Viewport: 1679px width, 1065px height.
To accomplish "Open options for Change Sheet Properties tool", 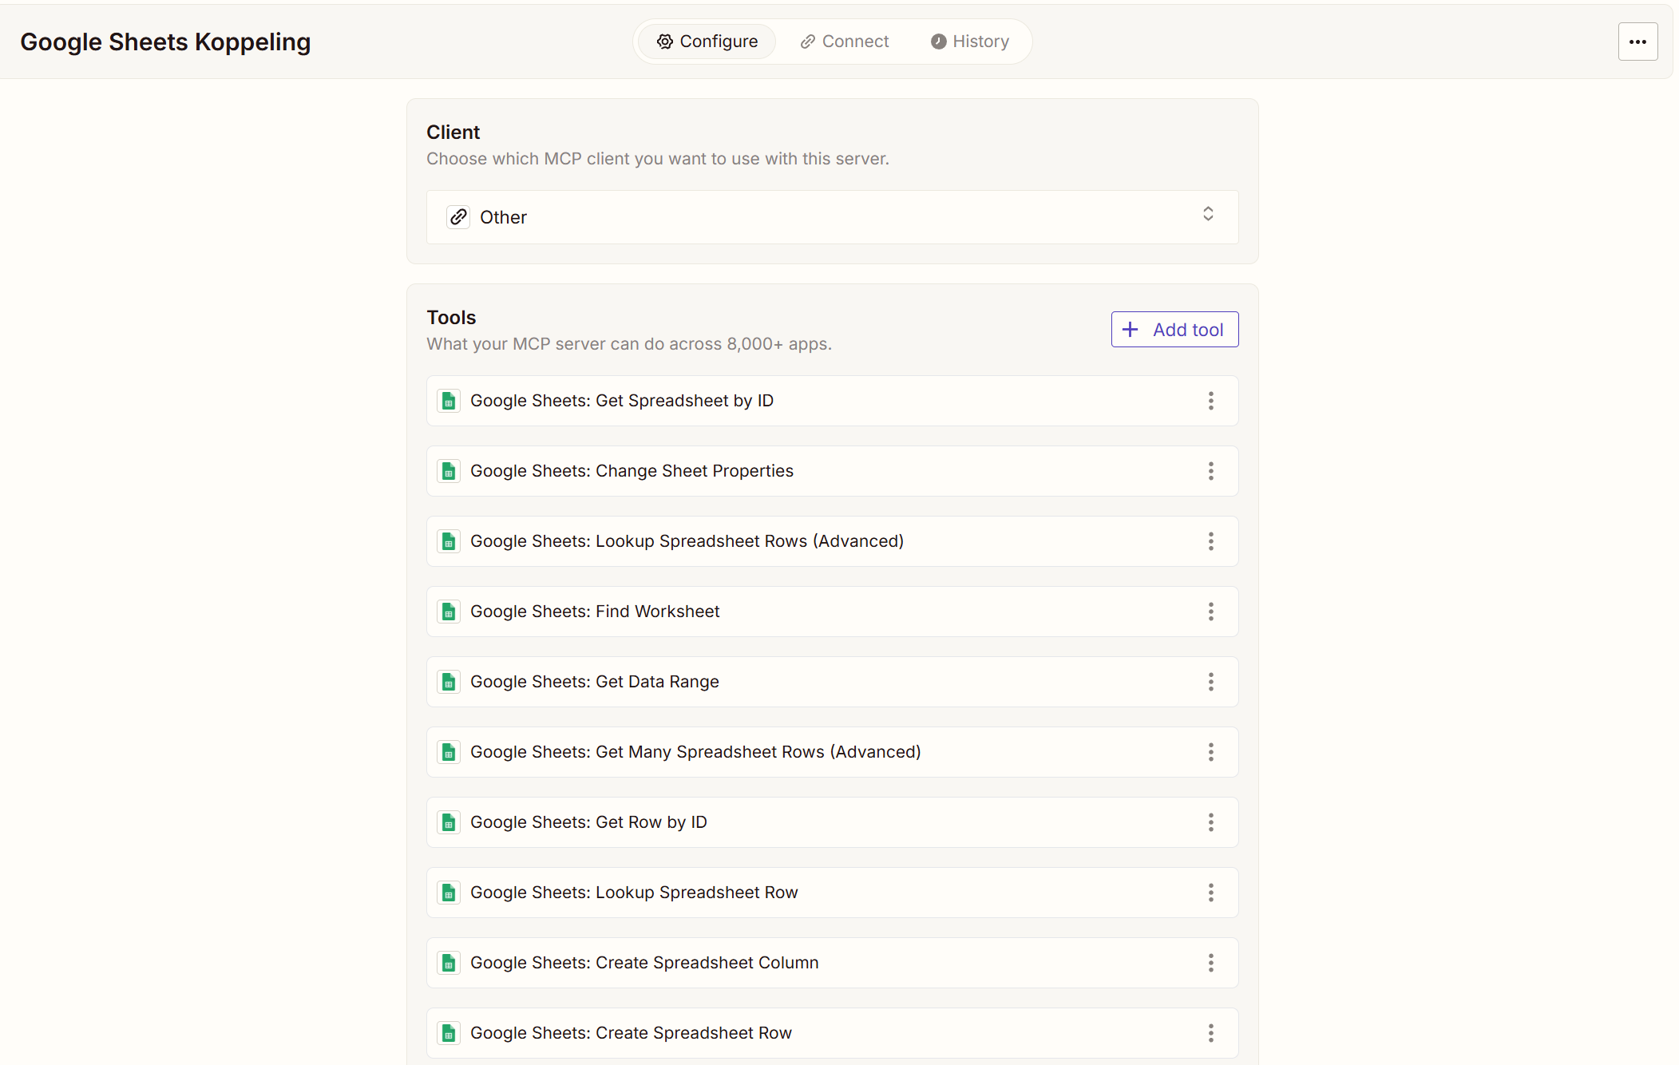I will [x=1210, y=471].
